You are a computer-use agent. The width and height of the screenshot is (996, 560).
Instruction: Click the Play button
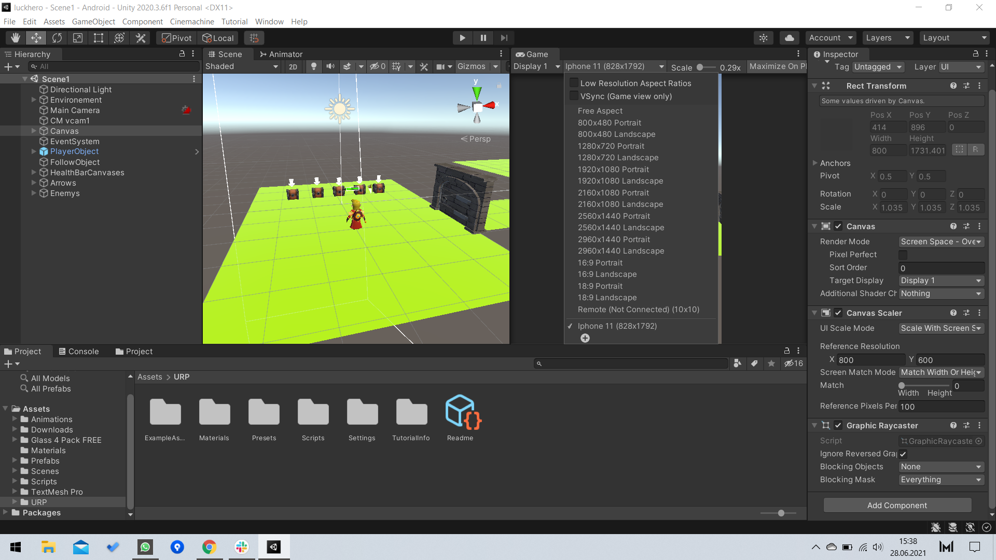coord(462,38)
